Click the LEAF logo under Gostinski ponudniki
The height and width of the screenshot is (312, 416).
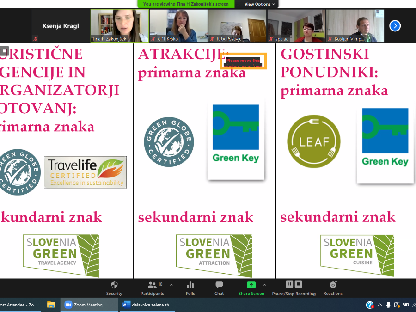point(314,141)
